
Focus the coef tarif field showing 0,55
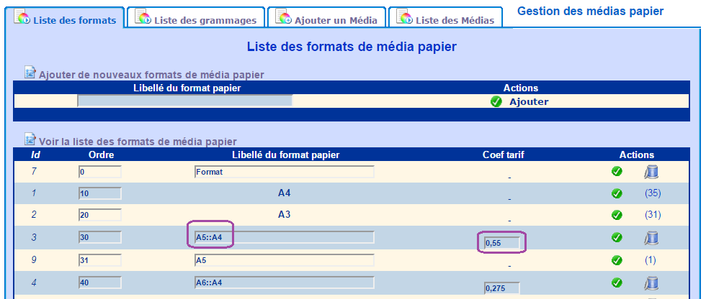(502, 243)
